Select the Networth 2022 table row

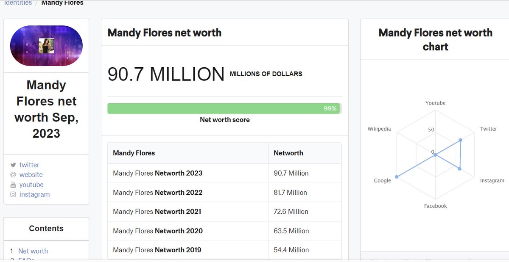pos(224,193)
